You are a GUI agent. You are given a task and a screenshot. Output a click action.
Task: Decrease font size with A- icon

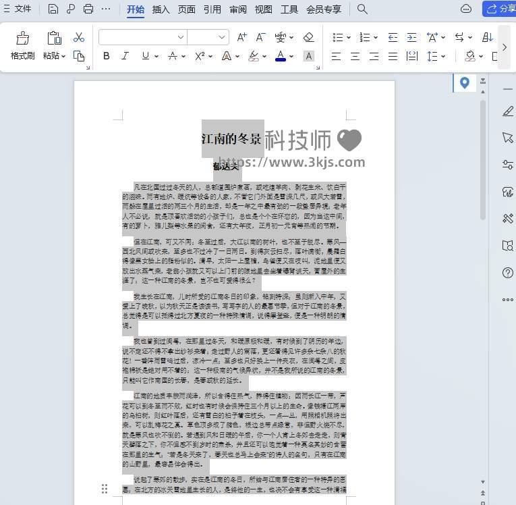tap(260, 37)
